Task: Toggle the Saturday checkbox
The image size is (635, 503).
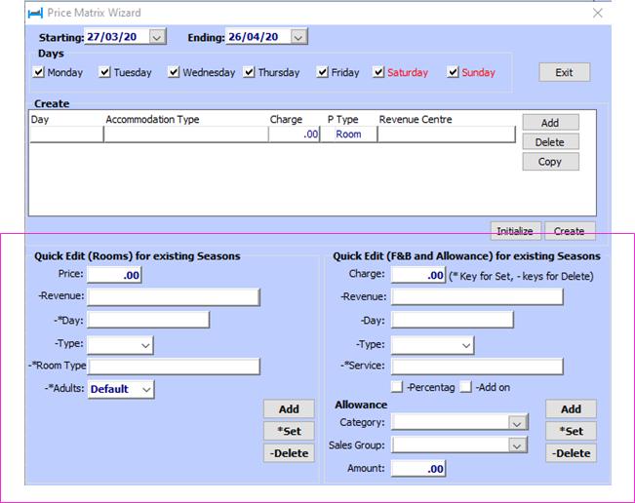Action: (378, 72)
